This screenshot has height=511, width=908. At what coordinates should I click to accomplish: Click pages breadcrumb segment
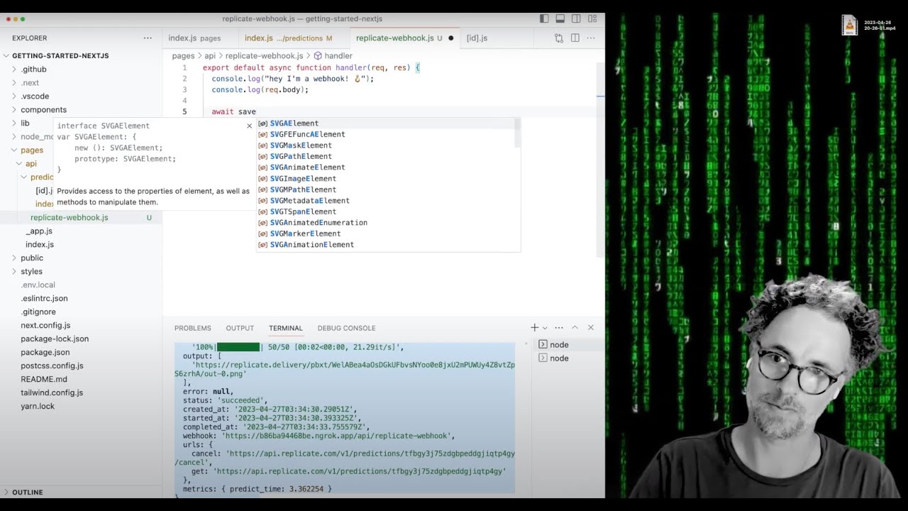[183, 55]
